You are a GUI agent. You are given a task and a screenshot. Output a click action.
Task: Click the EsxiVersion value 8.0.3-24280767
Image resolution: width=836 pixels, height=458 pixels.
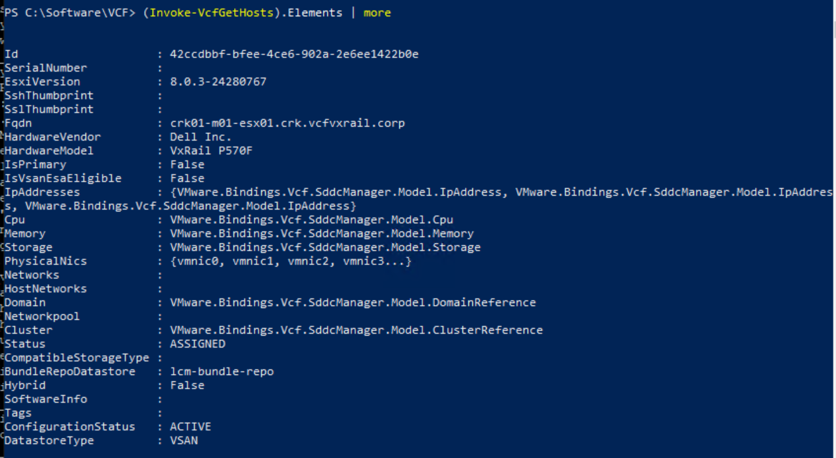point(218,81)
